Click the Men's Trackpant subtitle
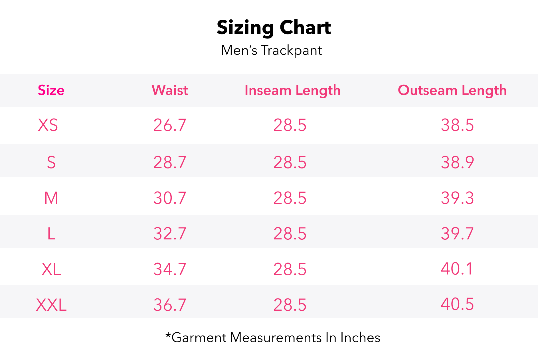The width and height of the screenshot is (538, 358). pyautogui.click(x=271, y=50)
